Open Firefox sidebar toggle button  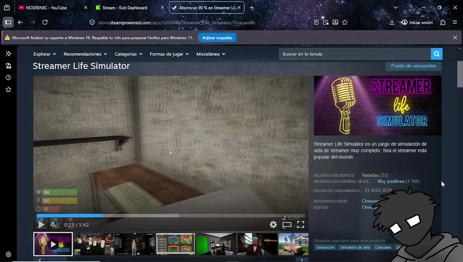(8, 22)
